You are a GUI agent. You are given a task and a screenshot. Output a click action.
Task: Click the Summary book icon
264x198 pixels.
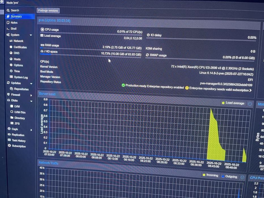point(8,16)
